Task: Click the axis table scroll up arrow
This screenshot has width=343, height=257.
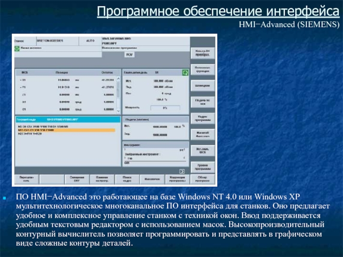Action: coord(118,79)
